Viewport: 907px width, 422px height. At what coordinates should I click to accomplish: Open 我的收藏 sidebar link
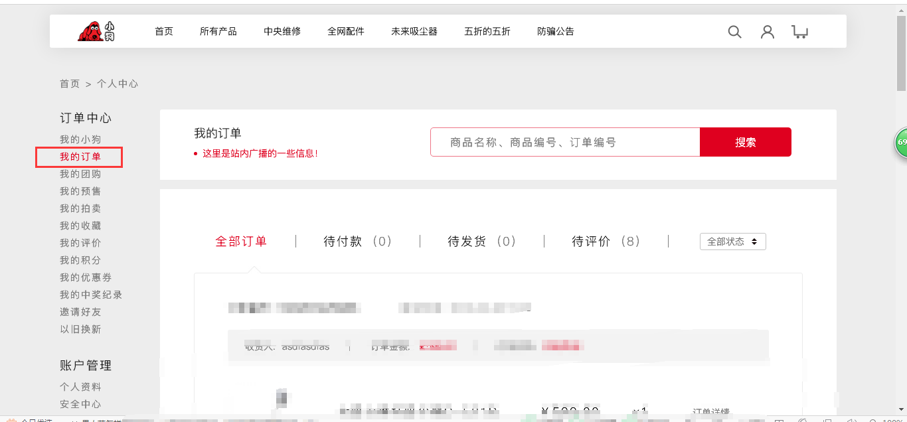click(80, 226)
